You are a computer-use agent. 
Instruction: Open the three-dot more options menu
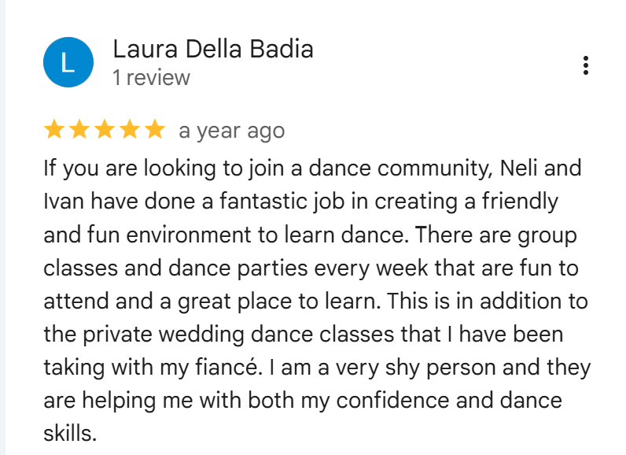pos(586,66)
